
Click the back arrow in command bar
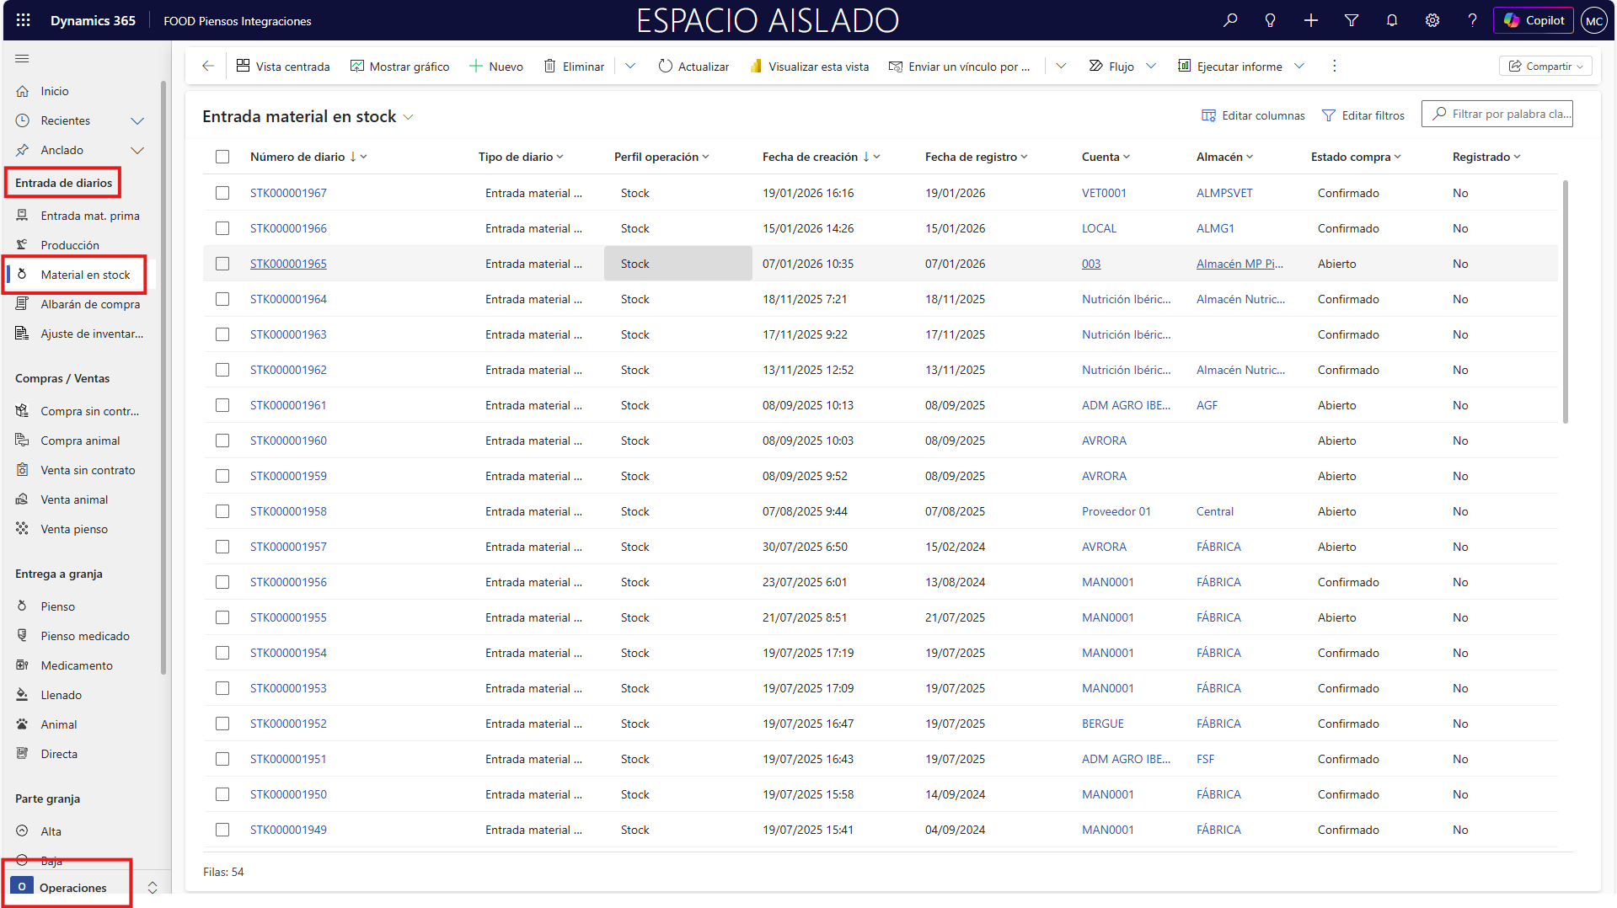tap(208, 66)
